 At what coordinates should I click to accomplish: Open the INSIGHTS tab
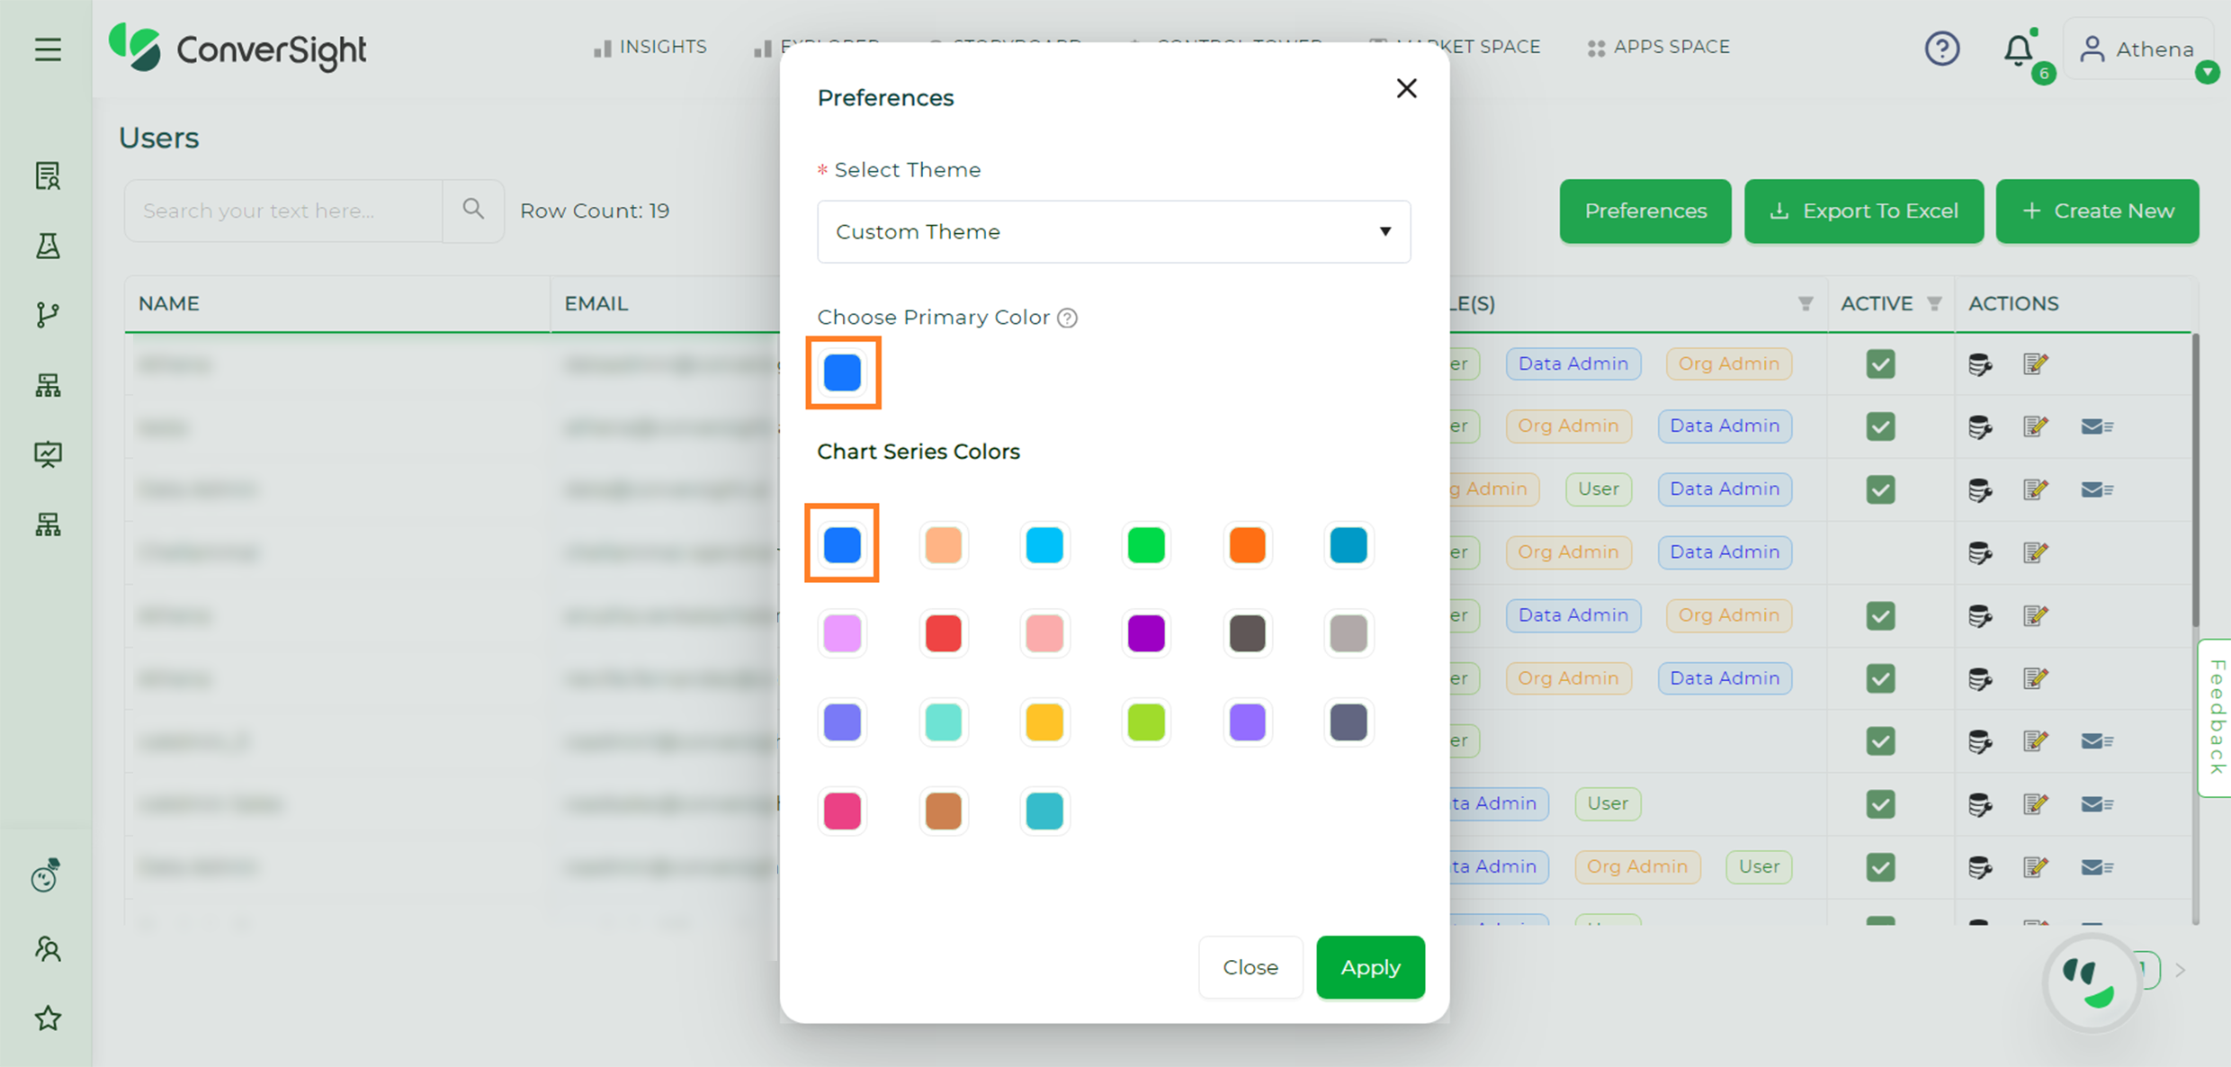(x=650, y=47)
